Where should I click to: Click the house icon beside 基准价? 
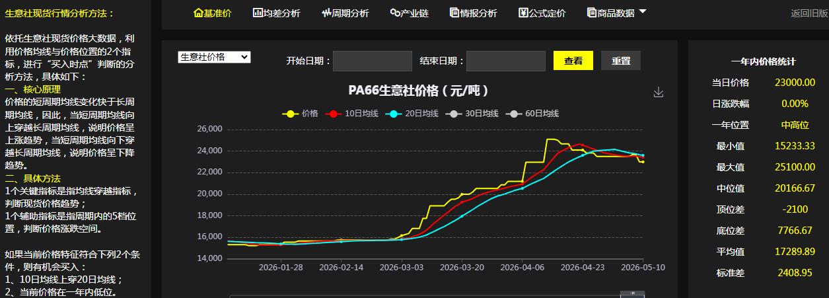coord(198,13)
